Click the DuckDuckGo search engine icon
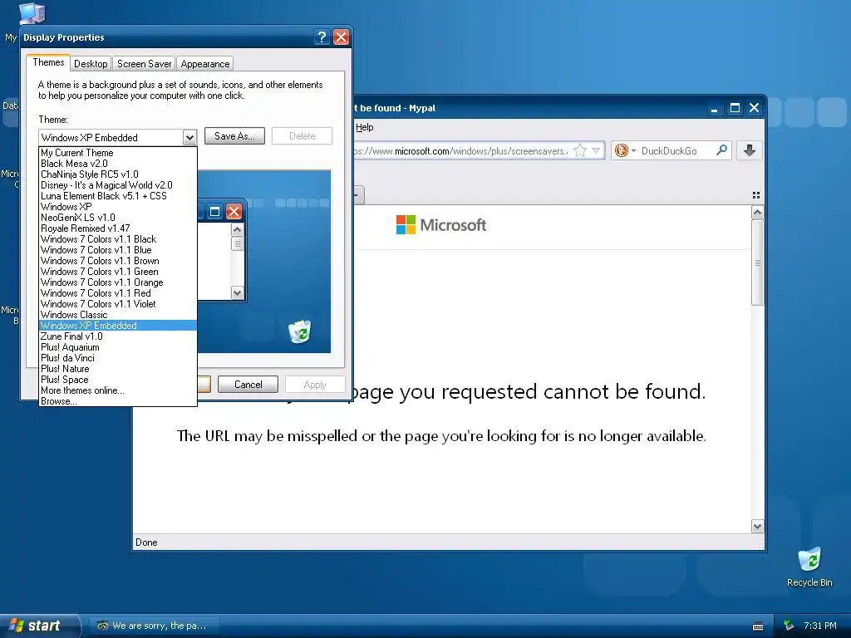The width and height of the screenshot is (851, 638). pyautogui.click(x=622, y=151)
